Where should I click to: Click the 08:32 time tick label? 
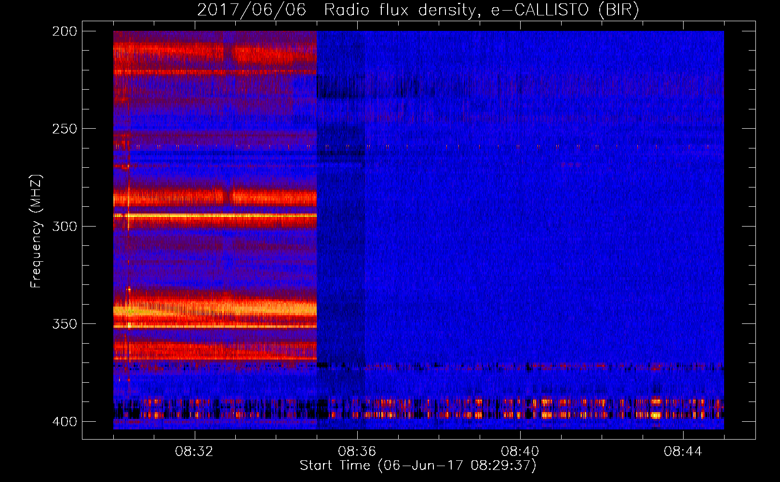click(194, 452)
